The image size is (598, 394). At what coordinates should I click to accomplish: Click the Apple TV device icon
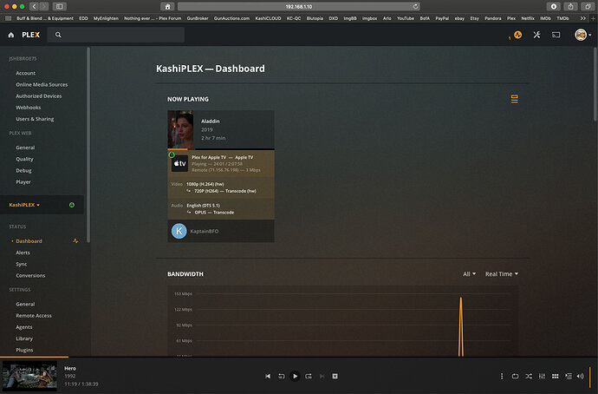179,163
